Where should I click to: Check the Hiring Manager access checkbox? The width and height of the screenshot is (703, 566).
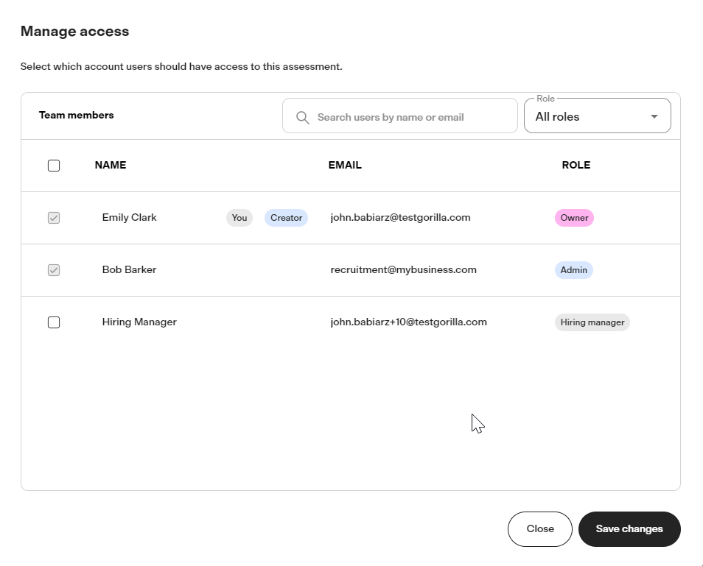click(54, 322)
